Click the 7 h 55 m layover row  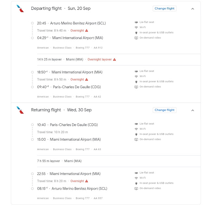pos(119,161)
